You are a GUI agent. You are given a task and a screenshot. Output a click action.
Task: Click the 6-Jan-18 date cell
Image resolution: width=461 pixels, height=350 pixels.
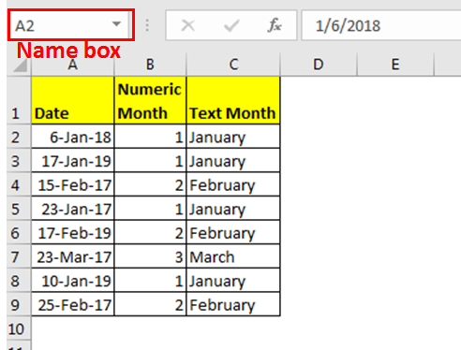tap(73, 137)
